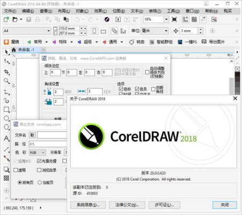
Task: Select the Crop tool
Action: pos(6,72)
